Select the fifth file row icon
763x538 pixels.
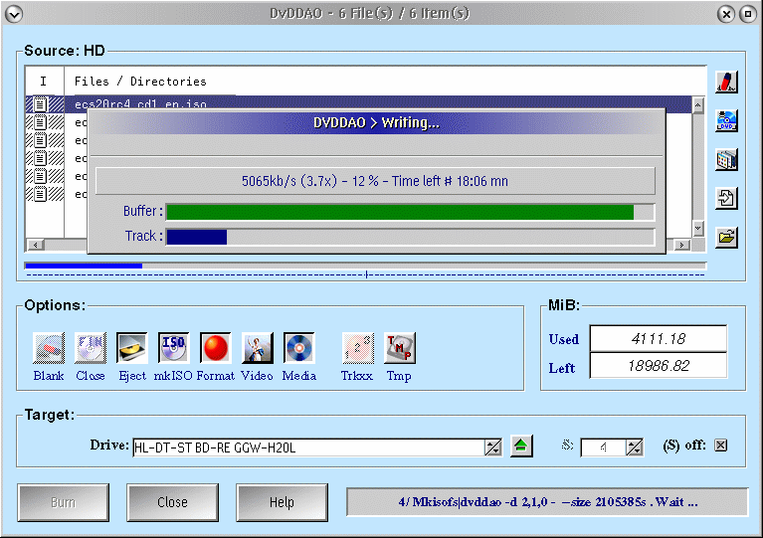[41, 177]
